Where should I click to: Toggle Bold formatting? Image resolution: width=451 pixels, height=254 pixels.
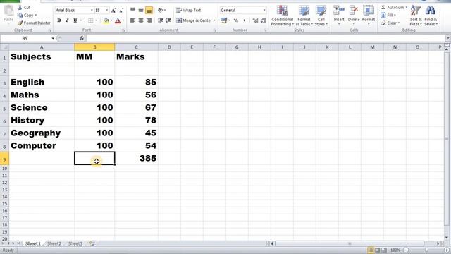[x=59, y=20]
